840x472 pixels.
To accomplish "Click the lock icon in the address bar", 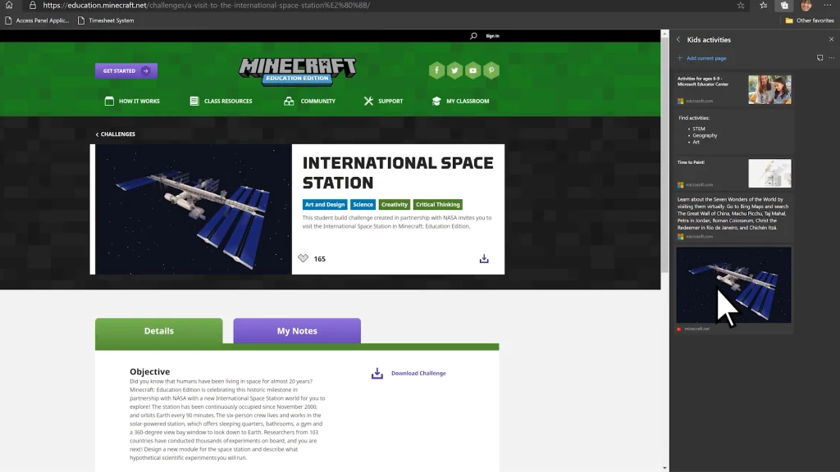I will [x=33, y=6].
